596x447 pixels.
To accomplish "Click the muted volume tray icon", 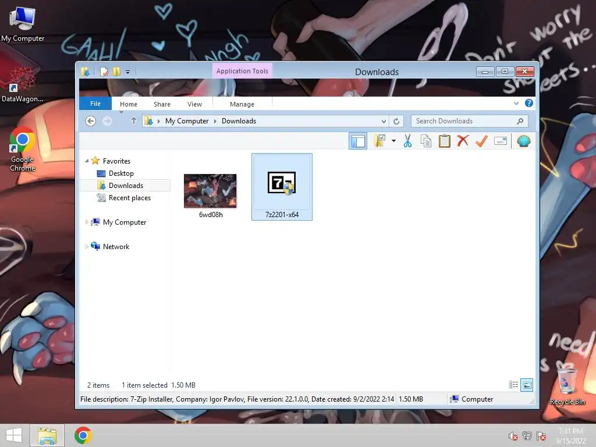I will click(x=513, y=436).
